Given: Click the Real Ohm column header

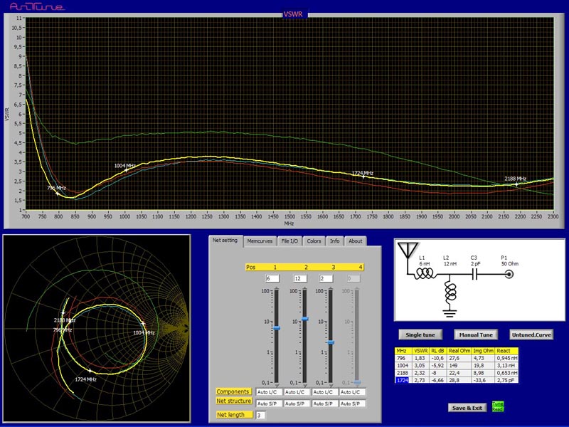Looking at the screenshot, I should tap(459, 351).
